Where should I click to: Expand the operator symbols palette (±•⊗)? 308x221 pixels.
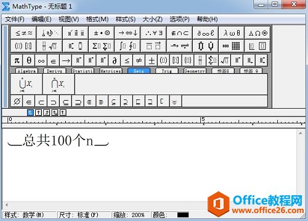click(102, 33)
